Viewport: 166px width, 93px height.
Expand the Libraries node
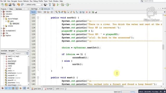tap(4, 26)
